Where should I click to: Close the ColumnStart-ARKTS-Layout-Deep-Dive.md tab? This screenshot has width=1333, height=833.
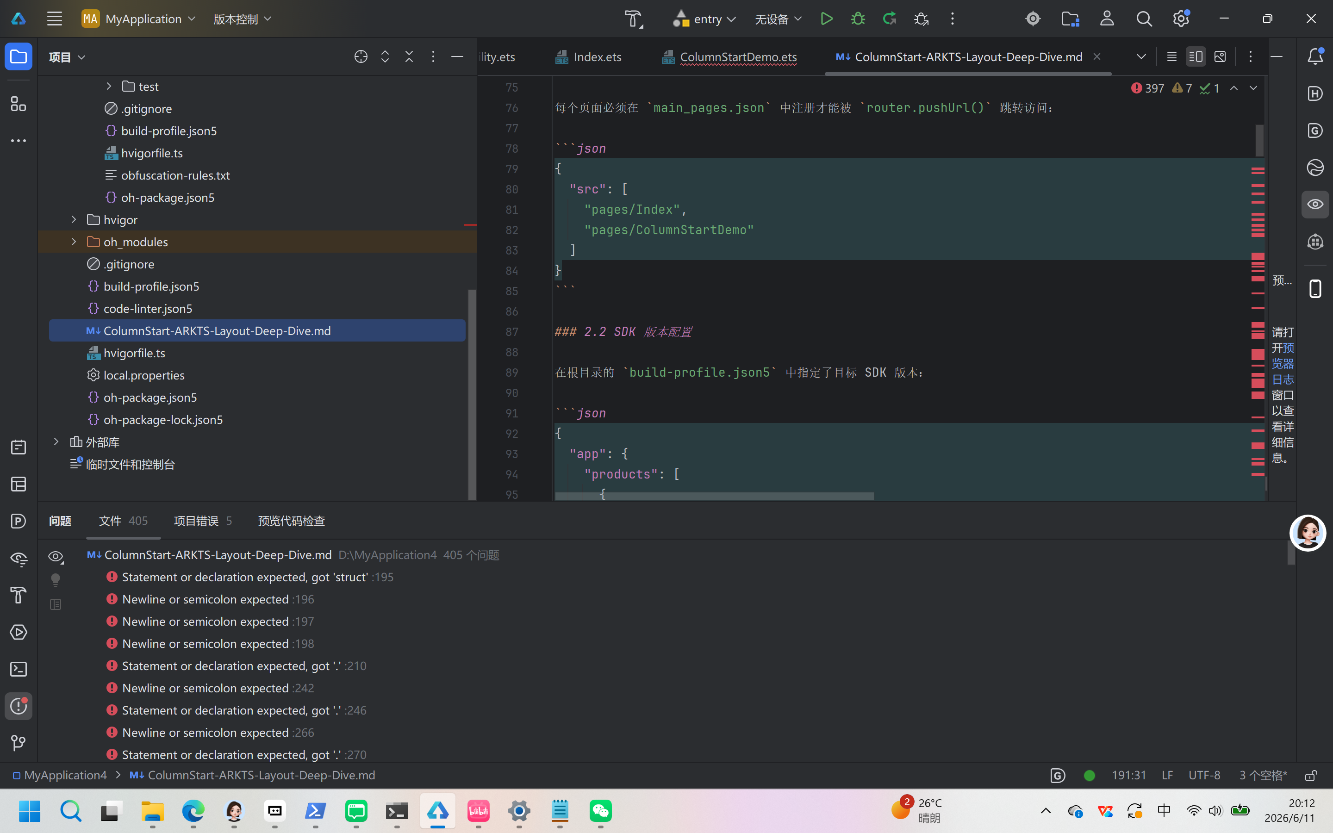[x=1096, y=56]
